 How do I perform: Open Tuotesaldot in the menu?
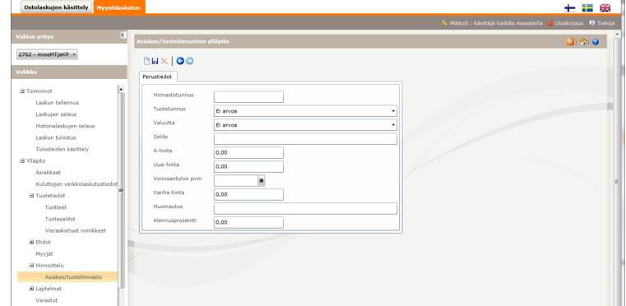[x=60, y=219]
